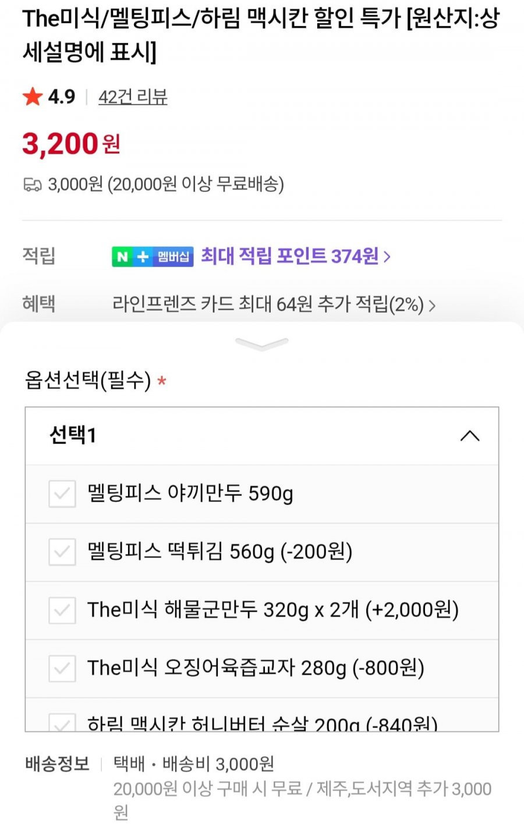Open 최대 적립 포인트 374원 details
The height and width of the screenshot is (838, 524).
tap(295, 256)
